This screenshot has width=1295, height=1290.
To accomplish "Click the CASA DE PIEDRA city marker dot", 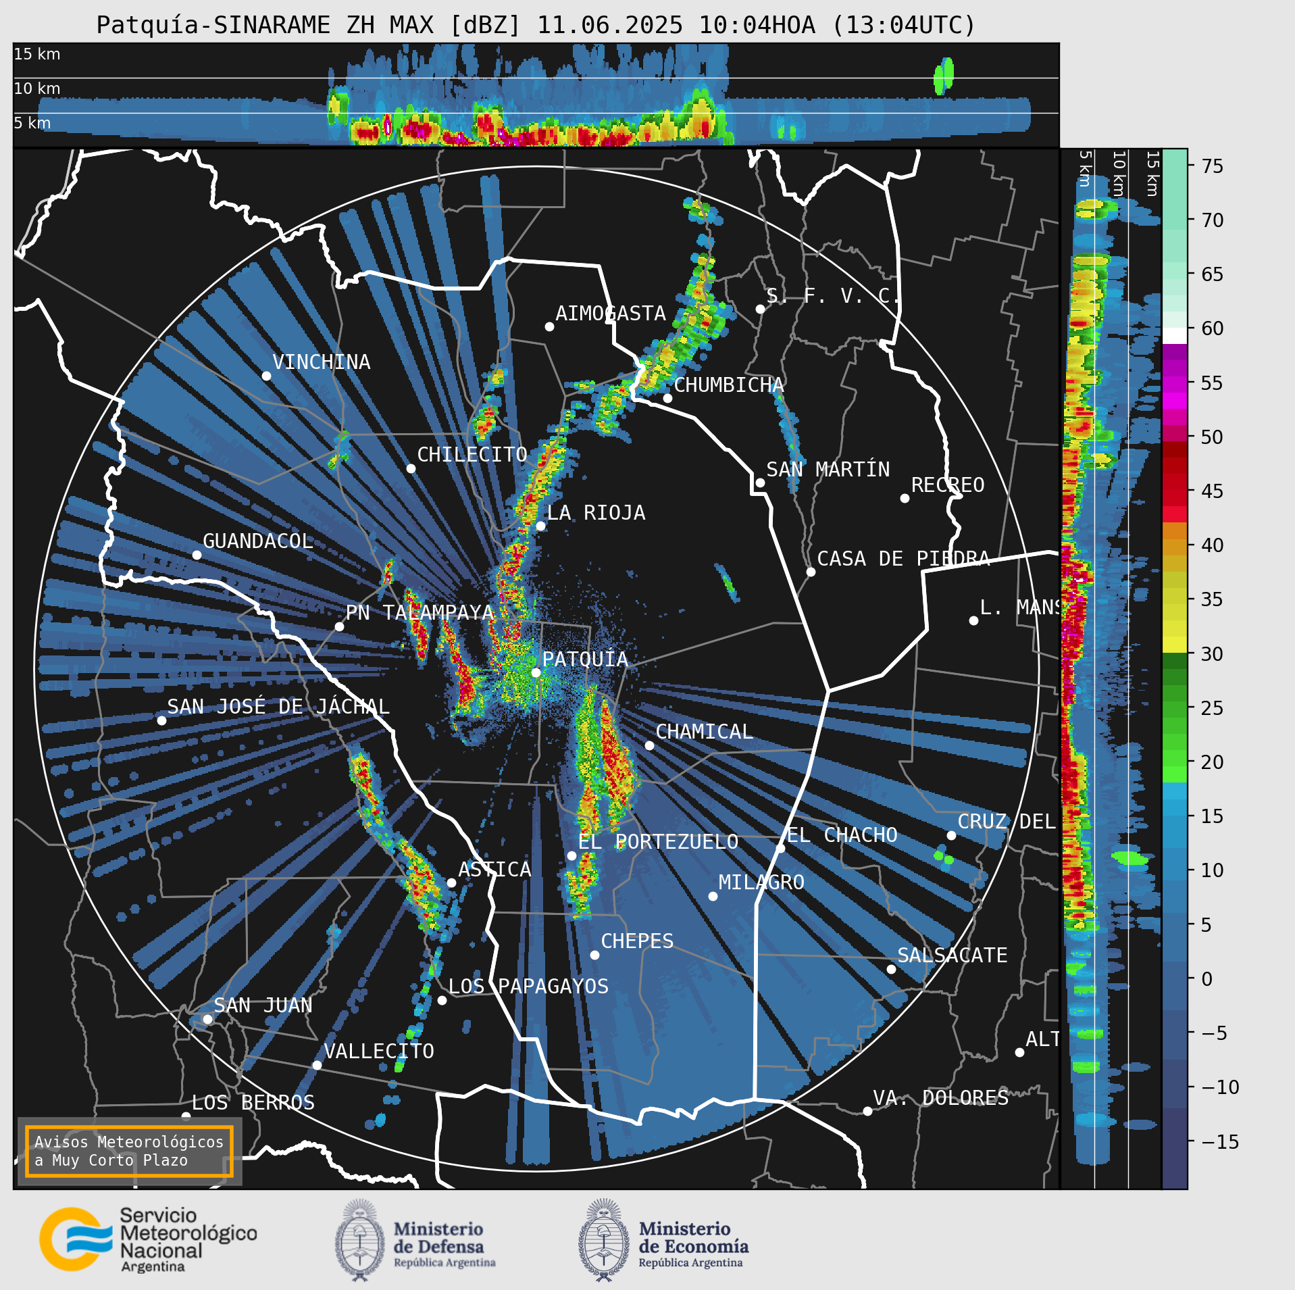I will click(811, 572).
